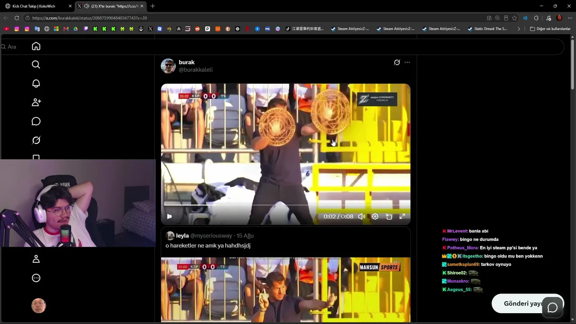The image size is (576, 324).
Task: Enter fullscreen on the video player
Action: click(402, 216)
